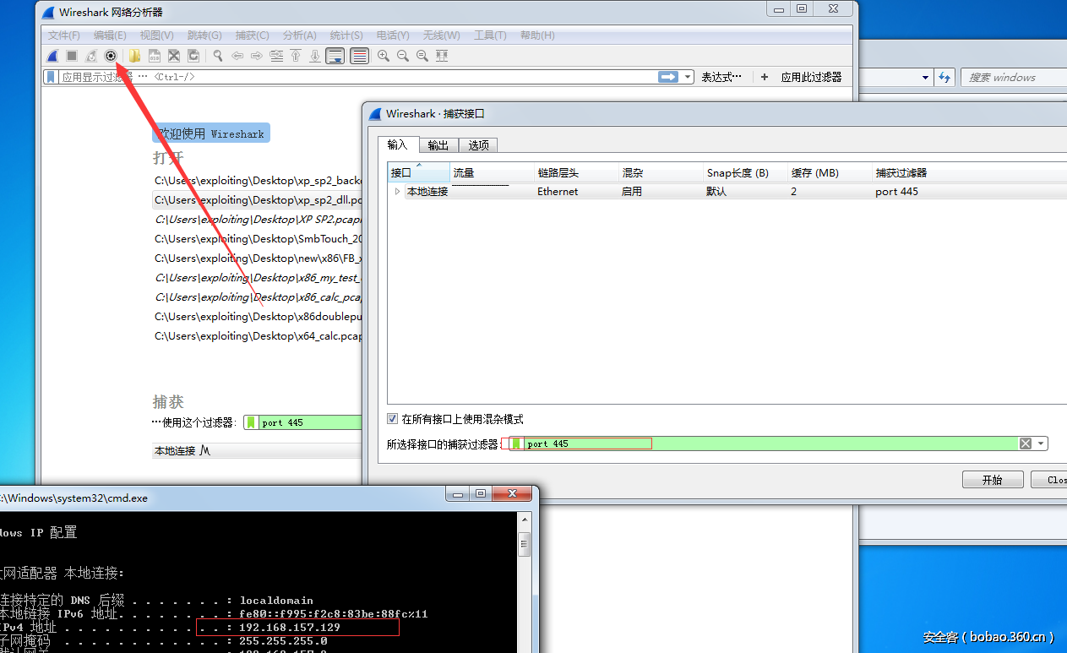Open the 统计(S) menu
The height and width of the screenshot is (653, 1067).
(346, 35)
